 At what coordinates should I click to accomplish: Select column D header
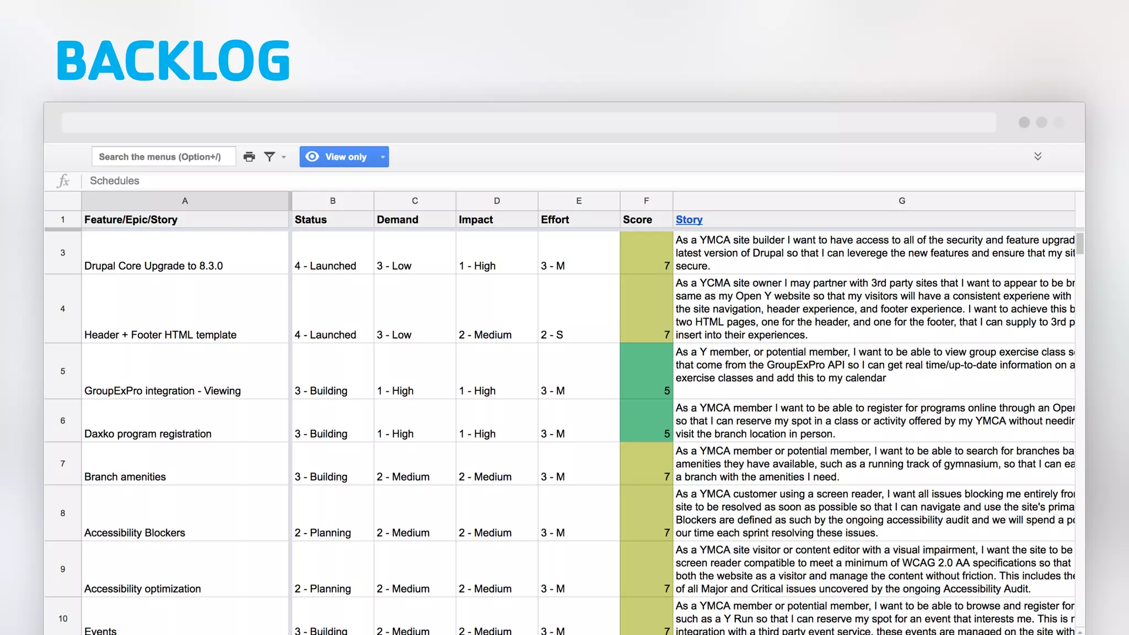pos(497,201)
